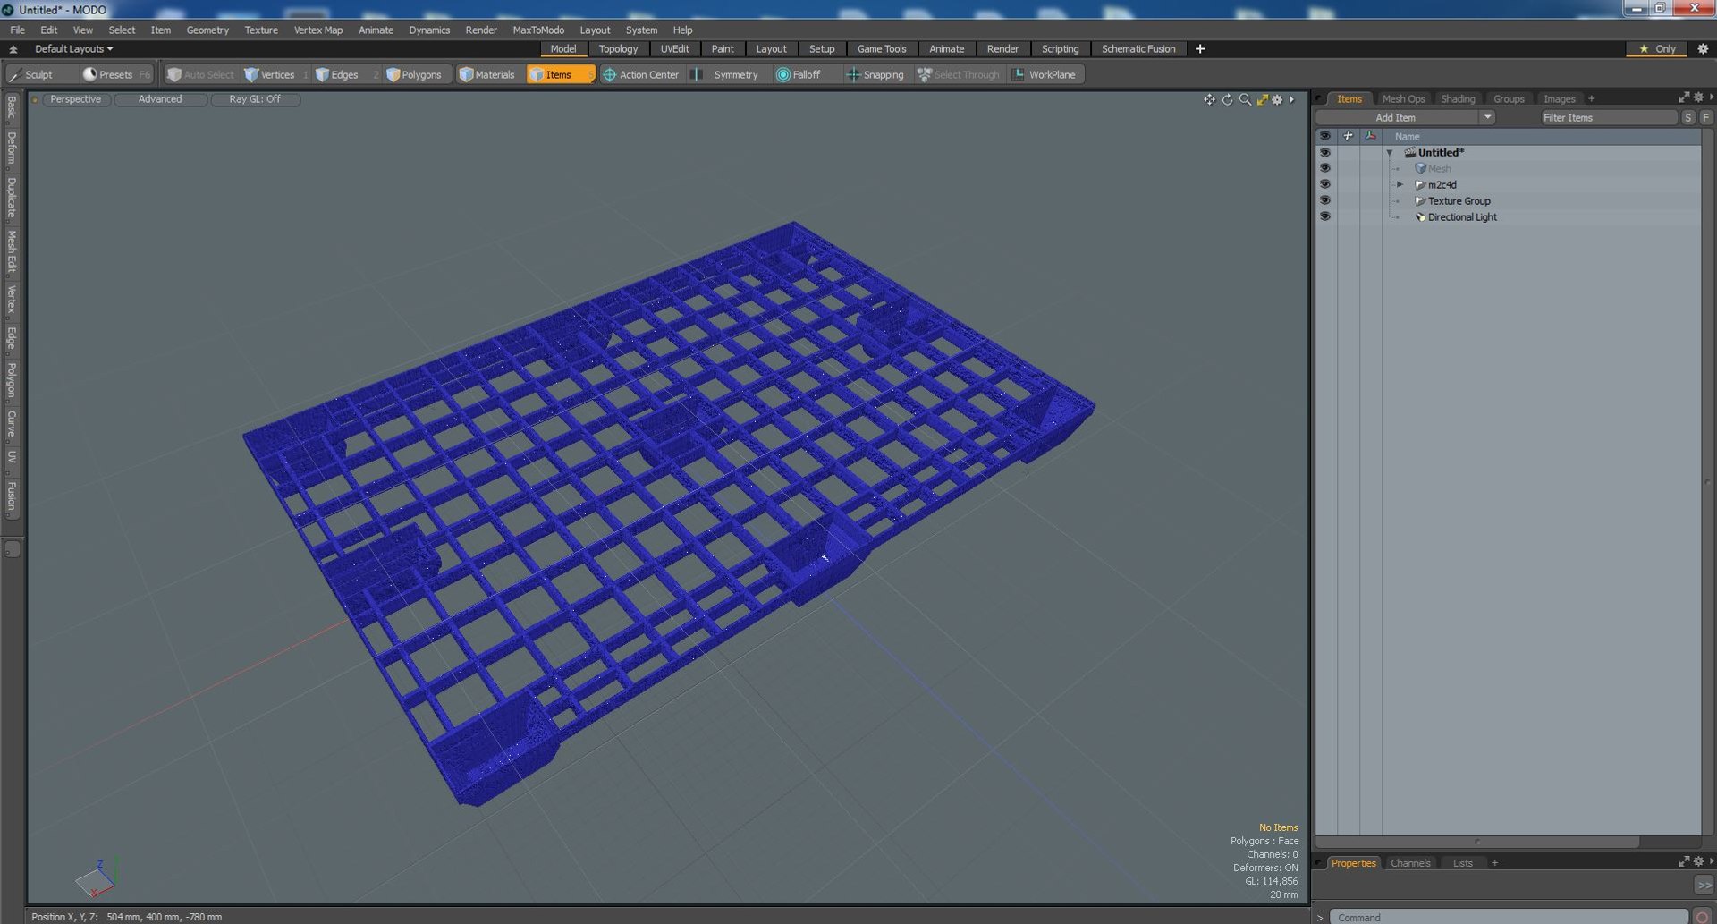
Task: Toggle visibility of m2c4d item
Action: click(1324, 184)
